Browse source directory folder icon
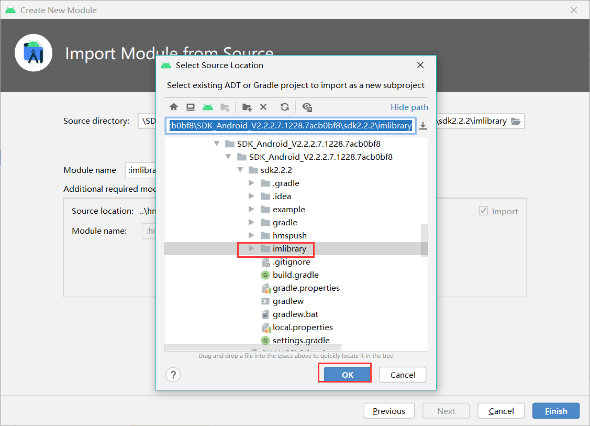The image size is (590, 426). [x=516, y=121]
